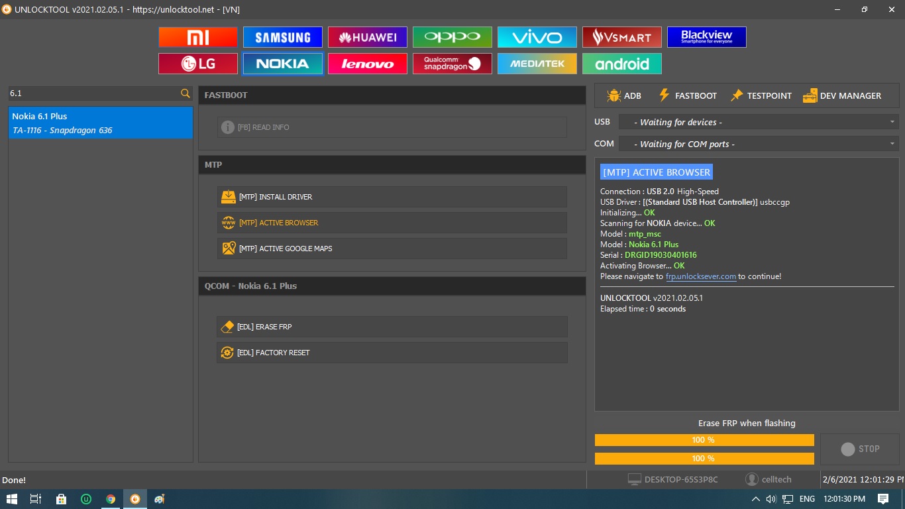The width and height of the screenshot is (905, 509).
Task: Open the Windows Start menu
Action: (11, 499)
